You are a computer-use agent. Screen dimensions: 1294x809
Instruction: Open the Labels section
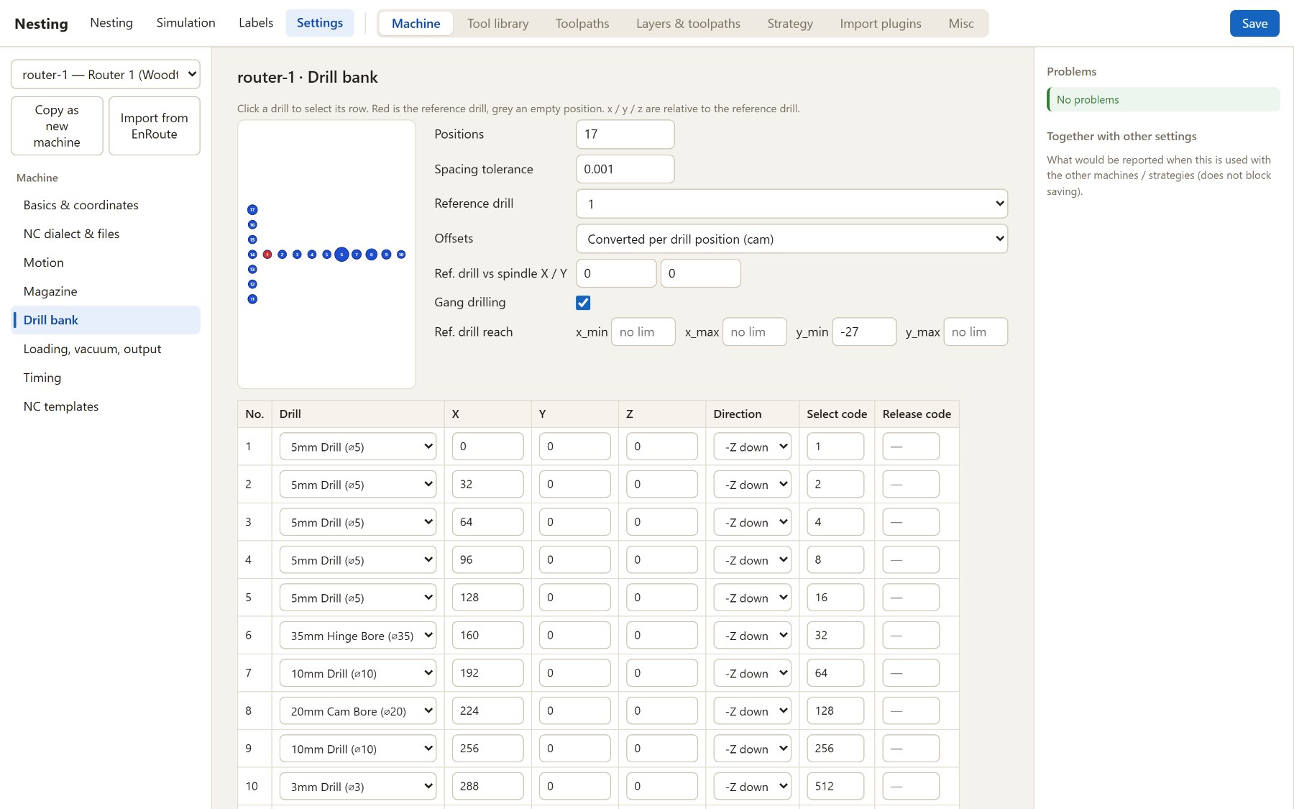point(256,23)
